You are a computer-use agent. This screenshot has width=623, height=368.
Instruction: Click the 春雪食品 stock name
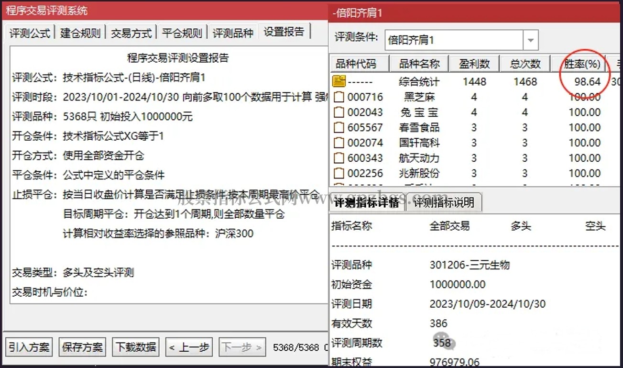click(419, 128)
